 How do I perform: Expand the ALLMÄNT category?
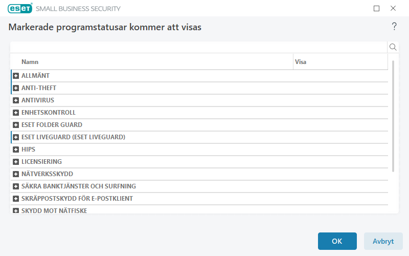coord(16,76)
